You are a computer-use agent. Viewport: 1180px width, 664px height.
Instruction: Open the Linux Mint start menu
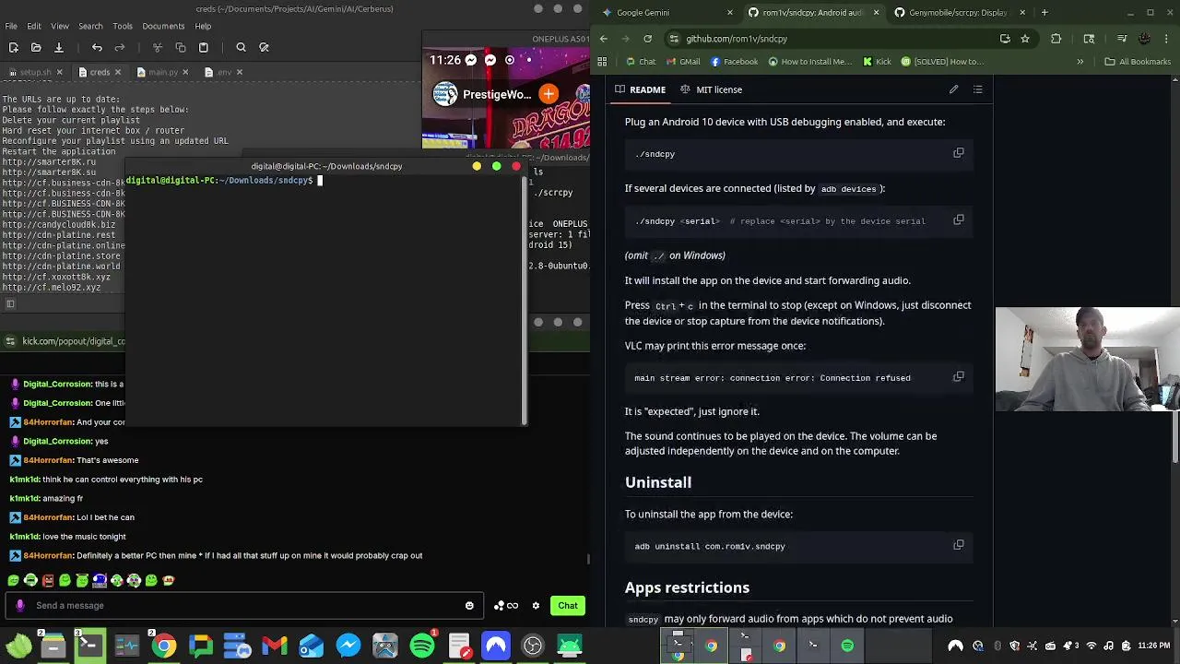click(x=18, y=646)
